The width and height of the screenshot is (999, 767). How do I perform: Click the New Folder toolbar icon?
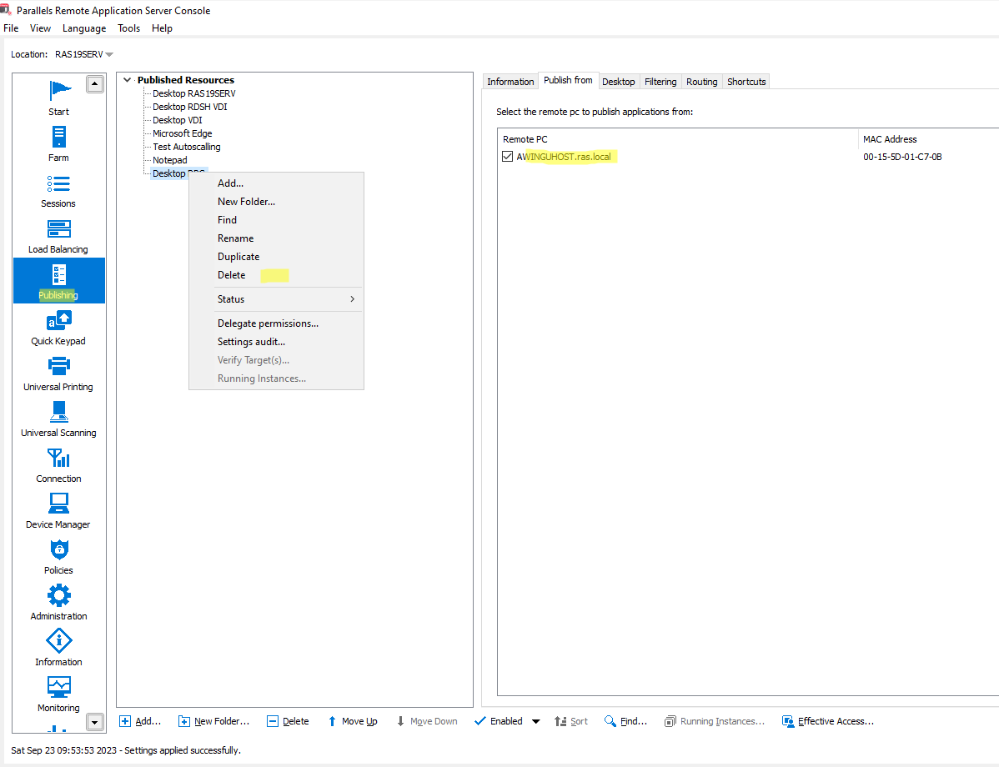(x=184, y=721)
